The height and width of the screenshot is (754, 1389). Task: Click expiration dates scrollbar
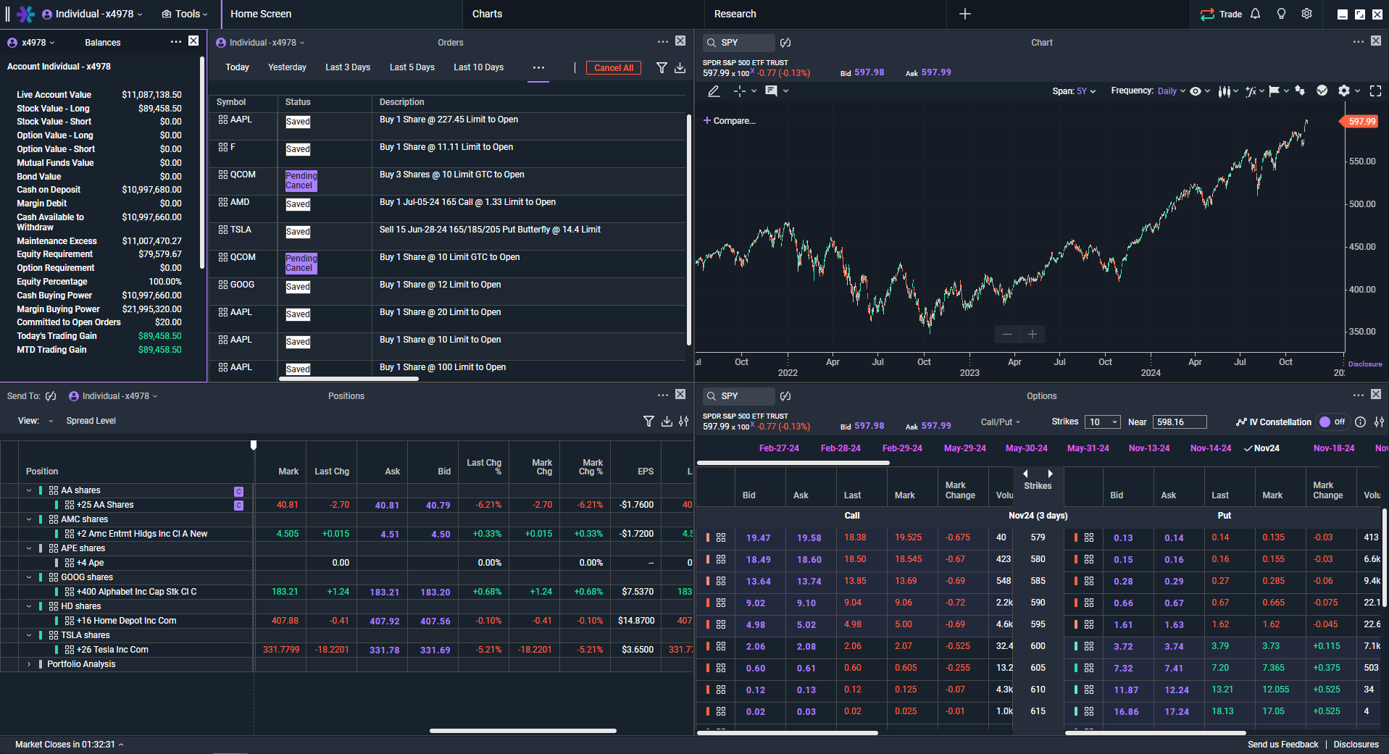(793, 463)
